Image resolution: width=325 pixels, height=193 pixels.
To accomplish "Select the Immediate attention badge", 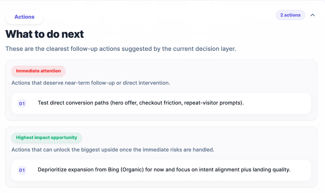I will point(38,71).
